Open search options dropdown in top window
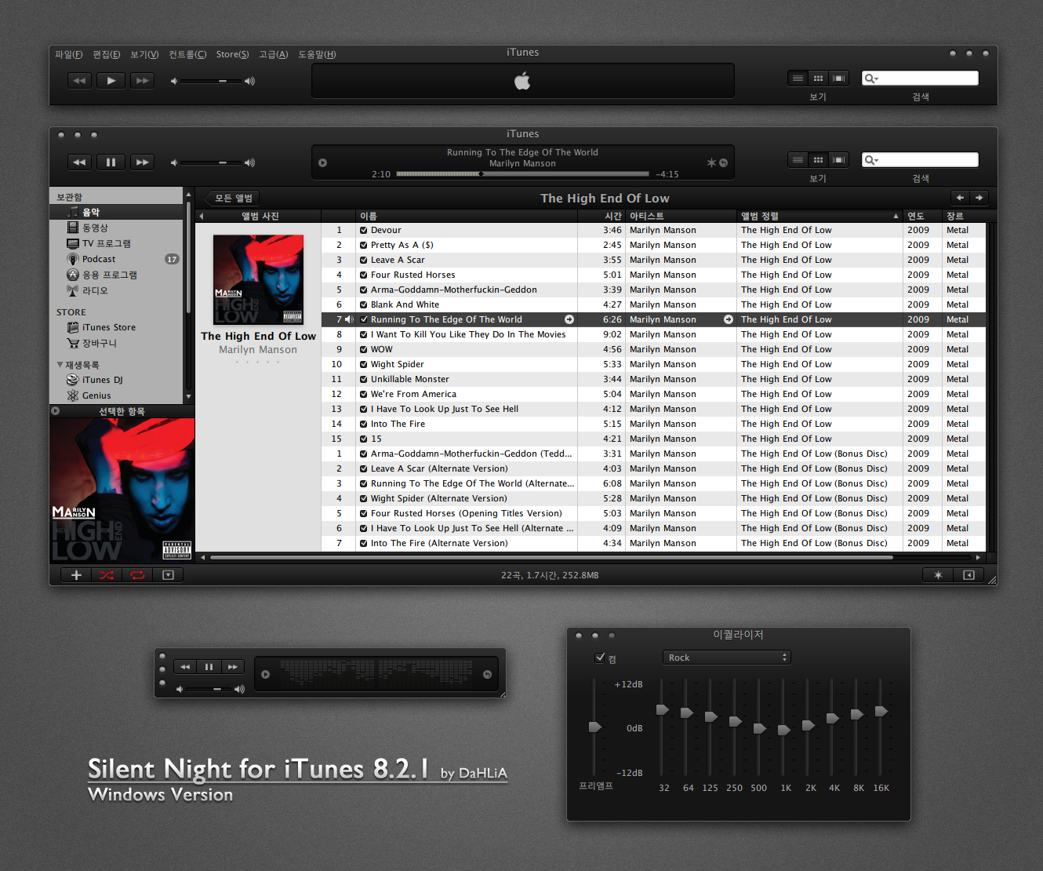1043x871 pixels. click(871, 78)
